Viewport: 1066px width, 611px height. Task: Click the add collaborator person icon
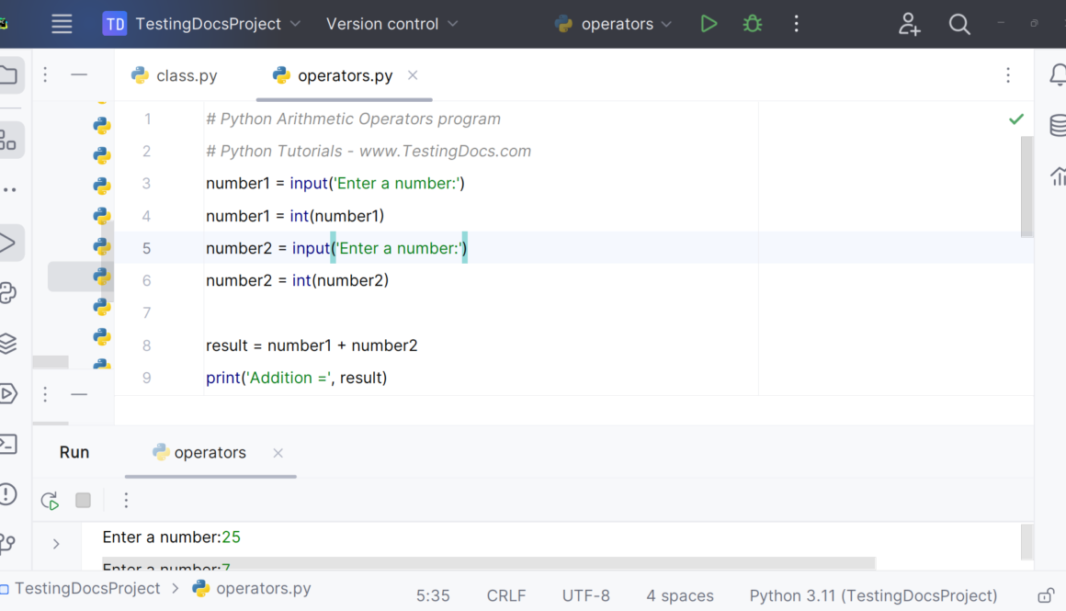909,24
